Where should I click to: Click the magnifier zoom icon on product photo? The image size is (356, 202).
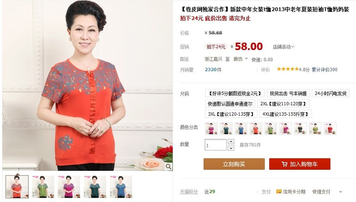coord(168,167)
